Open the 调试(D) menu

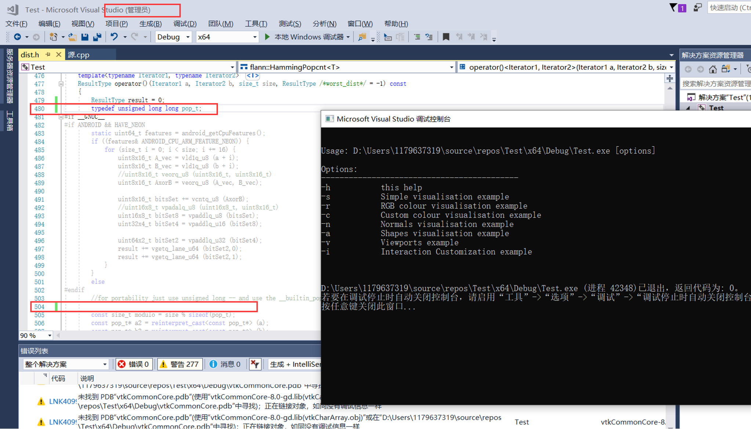185,24
